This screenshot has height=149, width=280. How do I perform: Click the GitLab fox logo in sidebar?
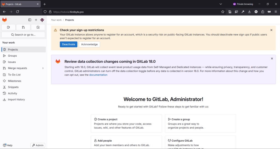pos(4,20)
